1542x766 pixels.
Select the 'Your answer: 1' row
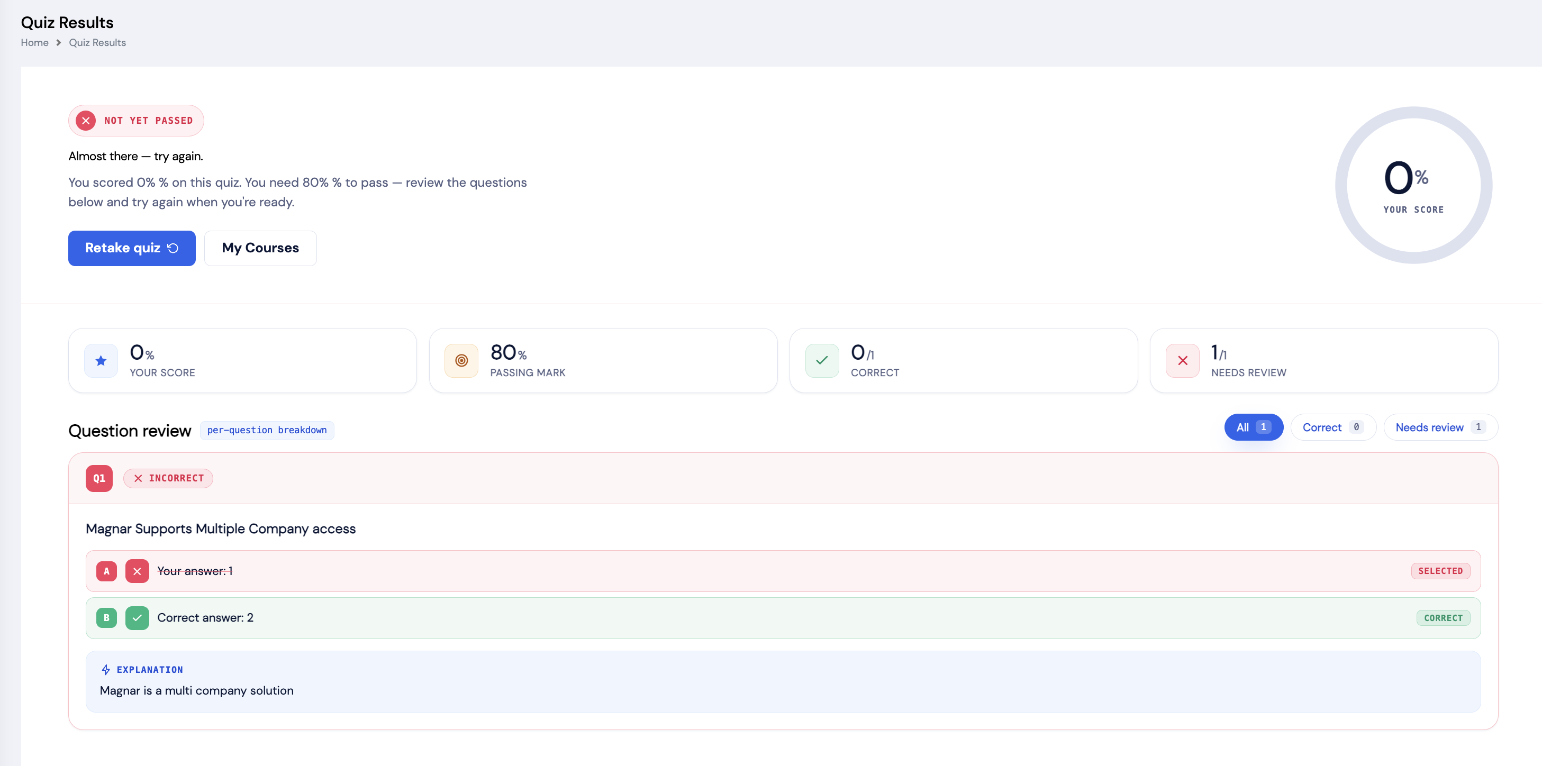tap(783, 571)
